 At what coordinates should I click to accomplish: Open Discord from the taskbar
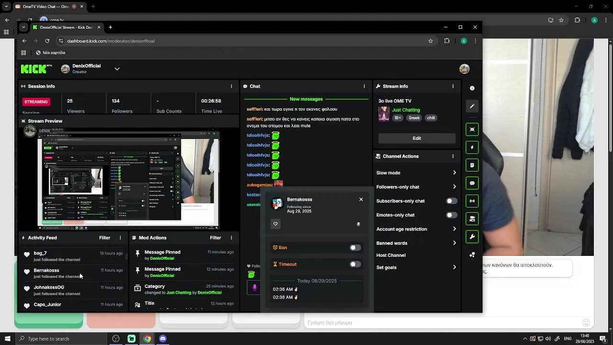(162, 339)
